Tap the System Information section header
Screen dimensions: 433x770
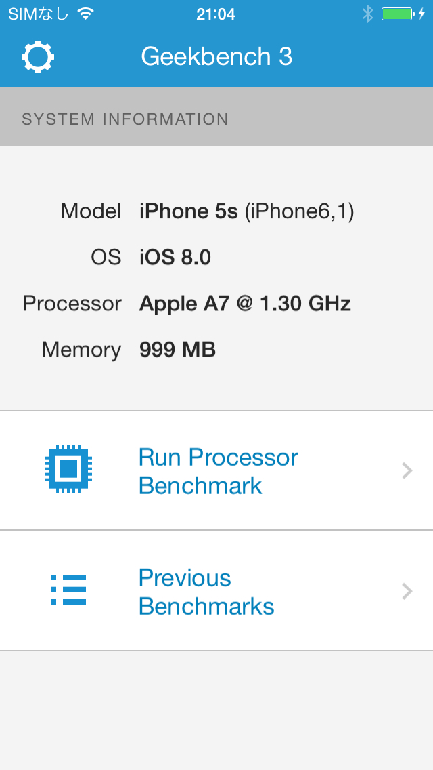coord(125,119)
